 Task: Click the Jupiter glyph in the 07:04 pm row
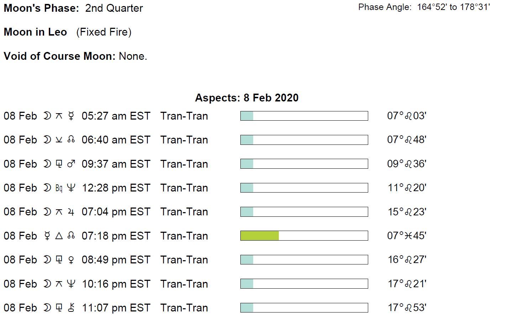pyautogui.click(x=71, y=212)
